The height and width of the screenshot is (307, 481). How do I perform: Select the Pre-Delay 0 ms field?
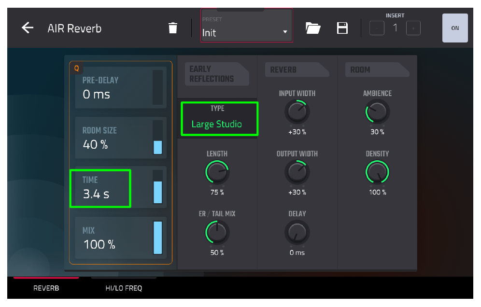click(x=121, y=87)
